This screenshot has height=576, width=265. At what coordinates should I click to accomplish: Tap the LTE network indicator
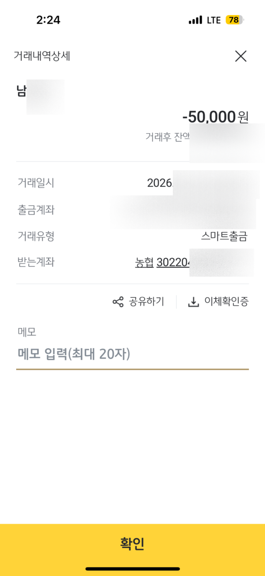[214, 20]
